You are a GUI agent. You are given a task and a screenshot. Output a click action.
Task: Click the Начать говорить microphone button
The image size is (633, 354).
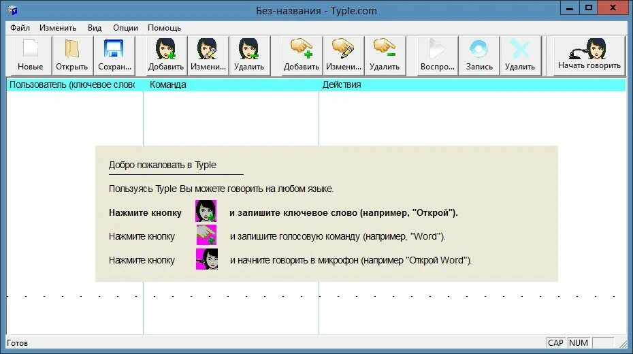coord(589,55)
